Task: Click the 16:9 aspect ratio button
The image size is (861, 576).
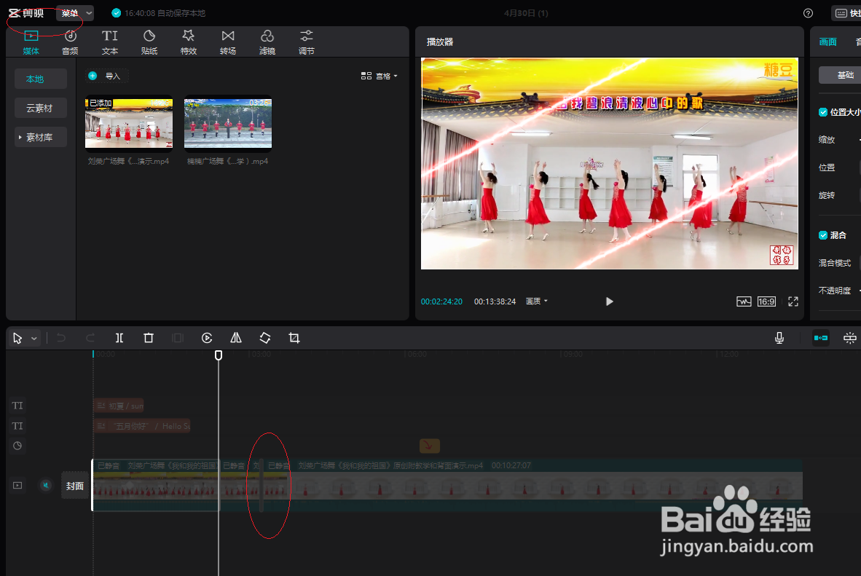Action: 766,301
